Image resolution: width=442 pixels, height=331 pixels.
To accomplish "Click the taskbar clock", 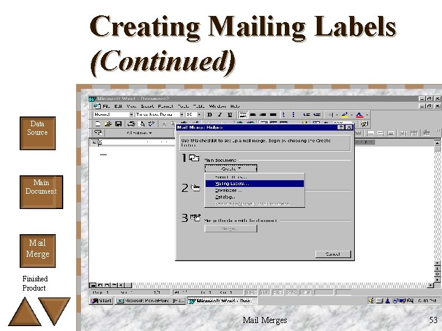I will (427, 301).
